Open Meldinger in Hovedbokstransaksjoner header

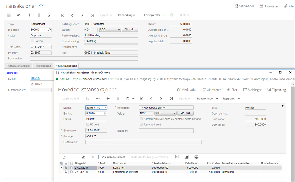pos(252,90)
